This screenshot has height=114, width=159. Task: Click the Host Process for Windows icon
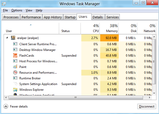tap(15, 61)
